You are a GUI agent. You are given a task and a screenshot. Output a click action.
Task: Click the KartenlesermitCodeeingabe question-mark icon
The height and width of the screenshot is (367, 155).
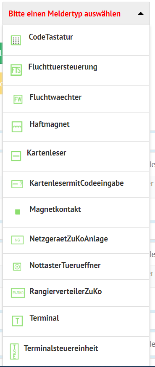17,184
